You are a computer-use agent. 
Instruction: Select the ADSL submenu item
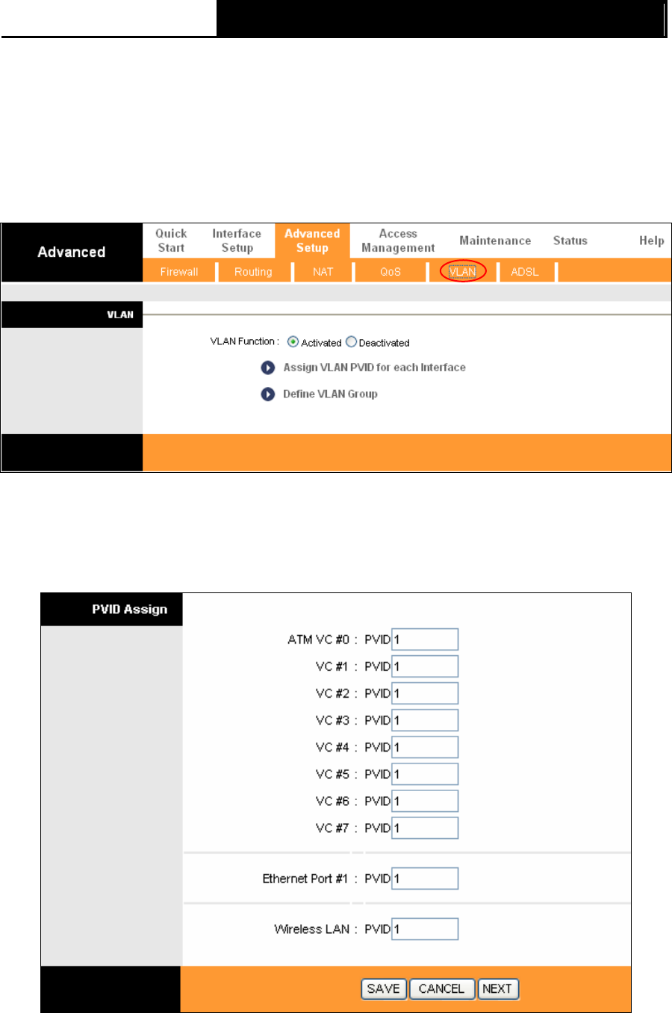525,272
